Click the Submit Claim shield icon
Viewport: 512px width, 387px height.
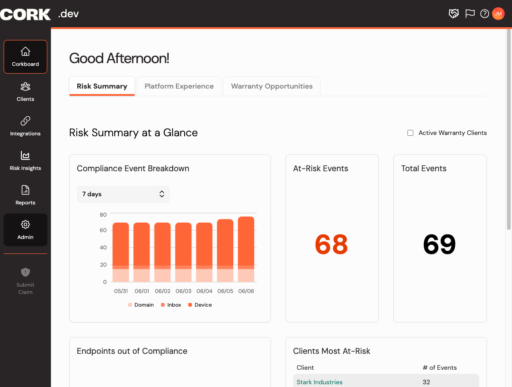coord(25,272)
